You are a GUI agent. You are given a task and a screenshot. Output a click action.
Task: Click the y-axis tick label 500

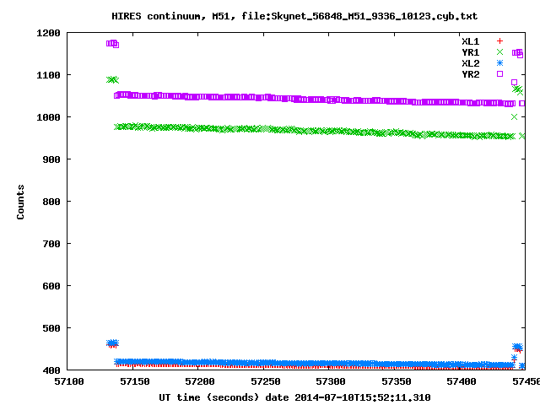[51, 328]
